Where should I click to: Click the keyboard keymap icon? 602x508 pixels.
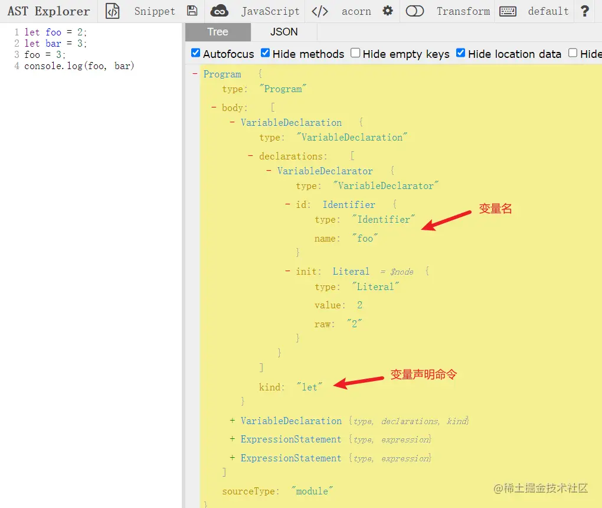[508, 11]
